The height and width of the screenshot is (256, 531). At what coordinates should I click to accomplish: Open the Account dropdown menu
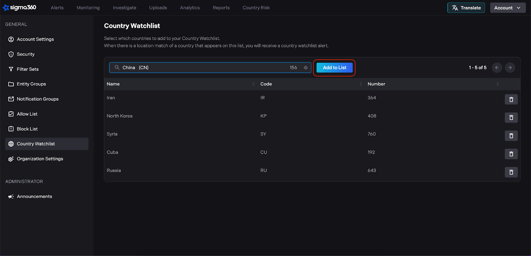pos(507,8)
